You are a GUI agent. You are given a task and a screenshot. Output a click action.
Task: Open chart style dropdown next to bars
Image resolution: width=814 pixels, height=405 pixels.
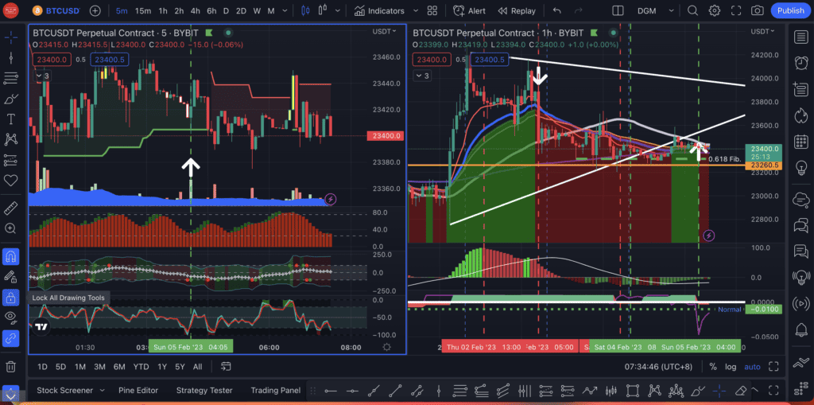pyautogui.click(x=339, y=10)
